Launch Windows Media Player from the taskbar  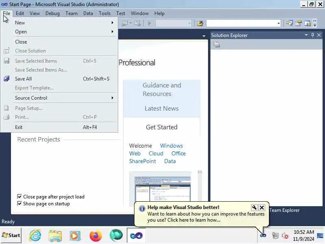pos(75,235)
